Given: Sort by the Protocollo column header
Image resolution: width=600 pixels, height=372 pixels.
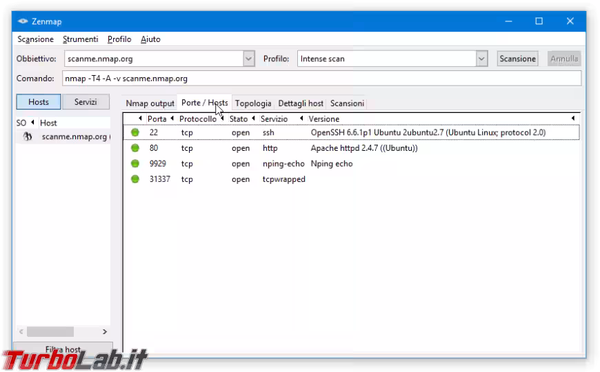Looking at the screenshot, I should coord(198,119).
